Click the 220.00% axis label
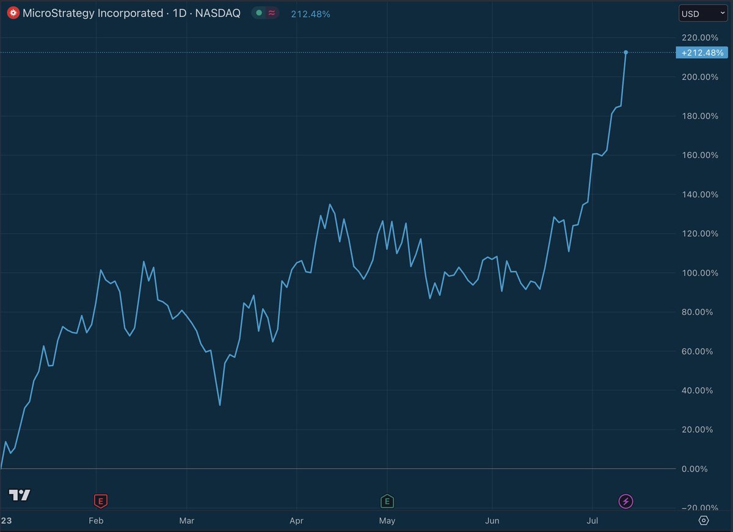 coord(700,37)
